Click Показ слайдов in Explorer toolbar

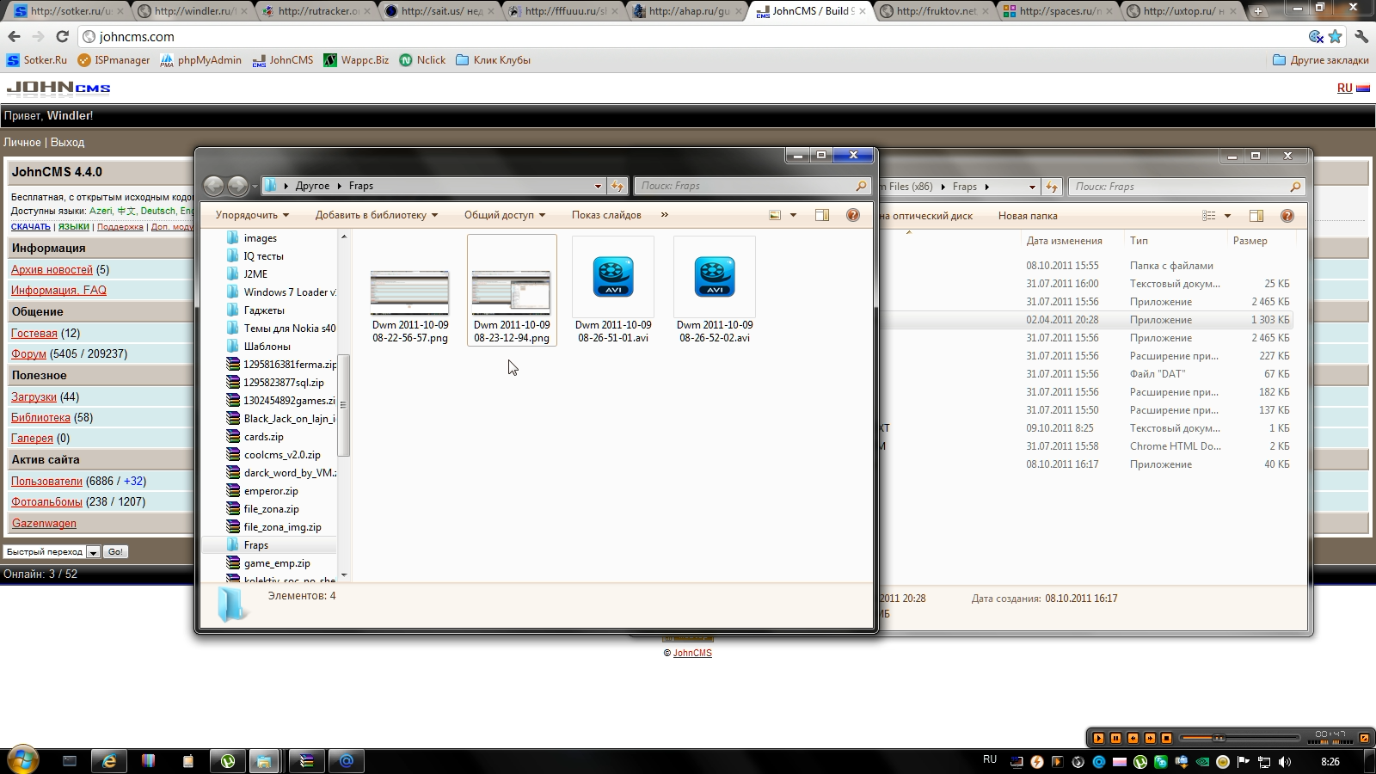pyautogui.click(x=606, y=215)
